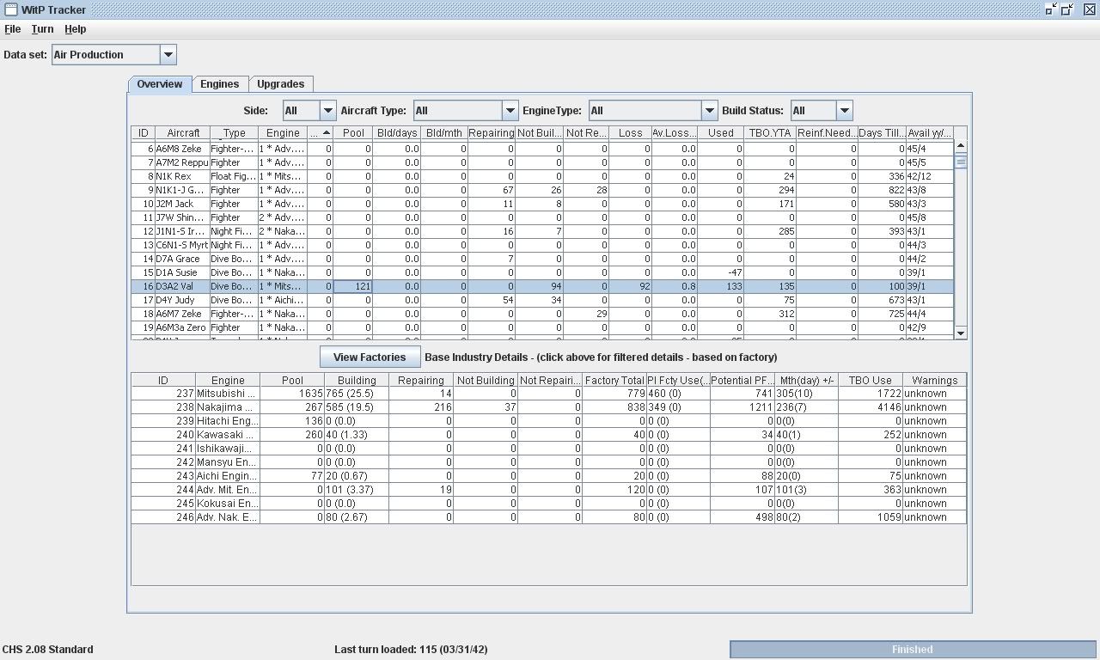Select the J1N1-S night fighter row
The height and width of the screenshot is (660, 1100).
(542, 231)
